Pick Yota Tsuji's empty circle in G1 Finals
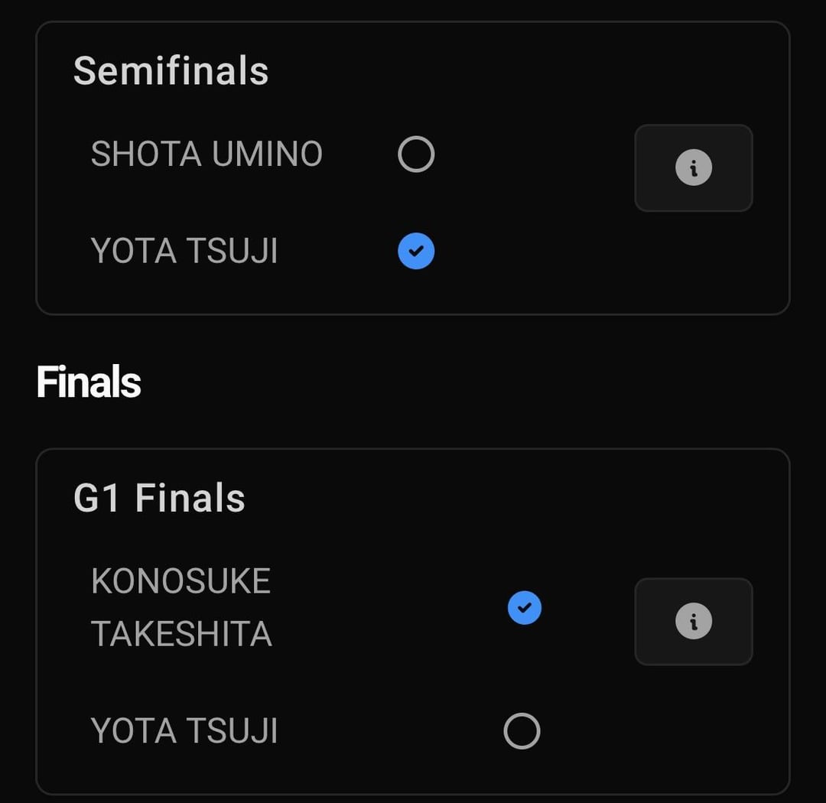The height and width of the screenshot is (803, 826). [522, 731]
